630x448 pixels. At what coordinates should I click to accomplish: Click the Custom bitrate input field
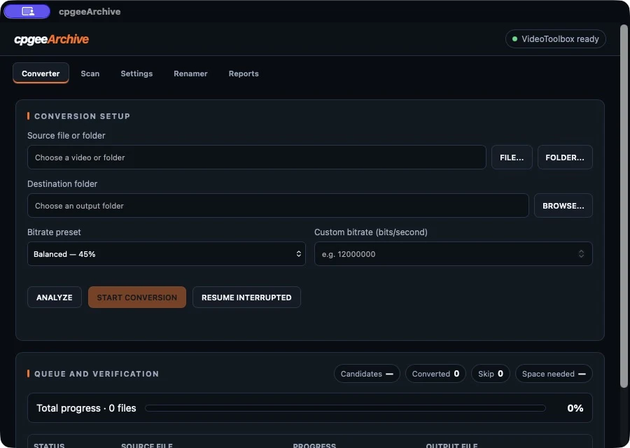(453, 253)
